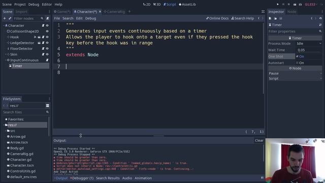Enable Autostart checkbox
This screenshot has width=325, height=183.
297,63
